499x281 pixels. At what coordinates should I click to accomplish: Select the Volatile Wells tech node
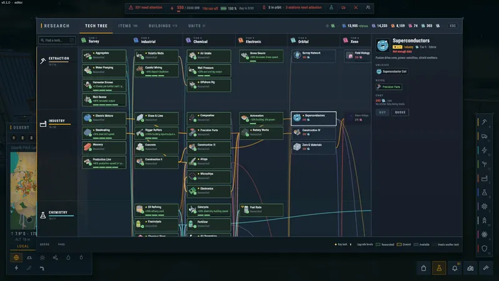(157, 56)
